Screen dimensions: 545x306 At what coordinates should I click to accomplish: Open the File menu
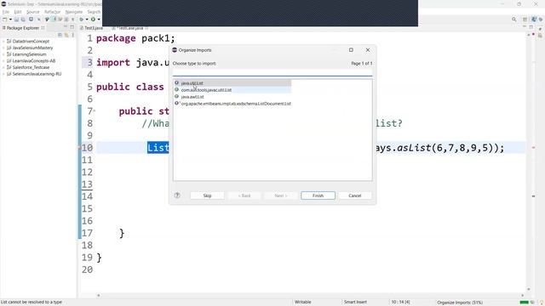[6, 12]
